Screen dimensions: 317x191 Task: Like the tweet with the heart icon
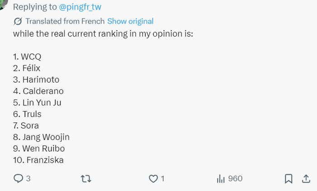153,179
